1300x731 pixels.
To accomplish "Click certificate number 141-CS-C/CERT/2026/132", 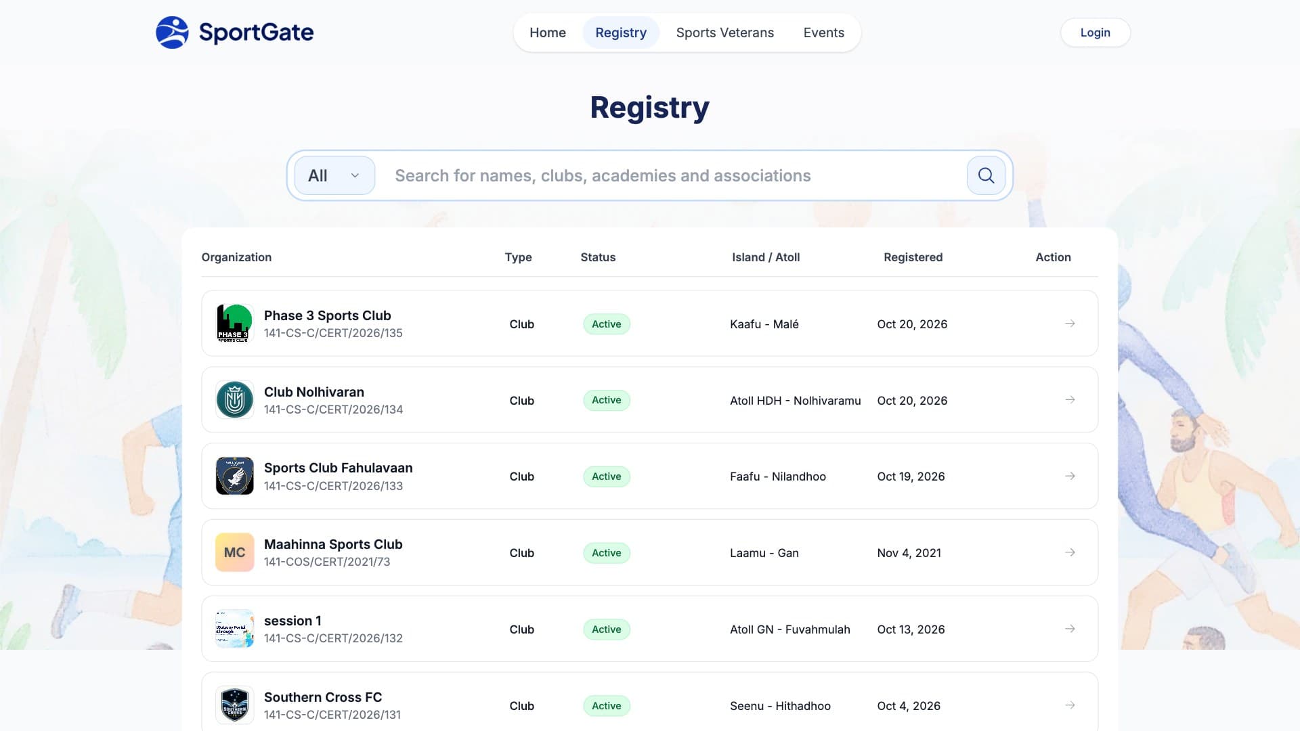I will point(333,638).
